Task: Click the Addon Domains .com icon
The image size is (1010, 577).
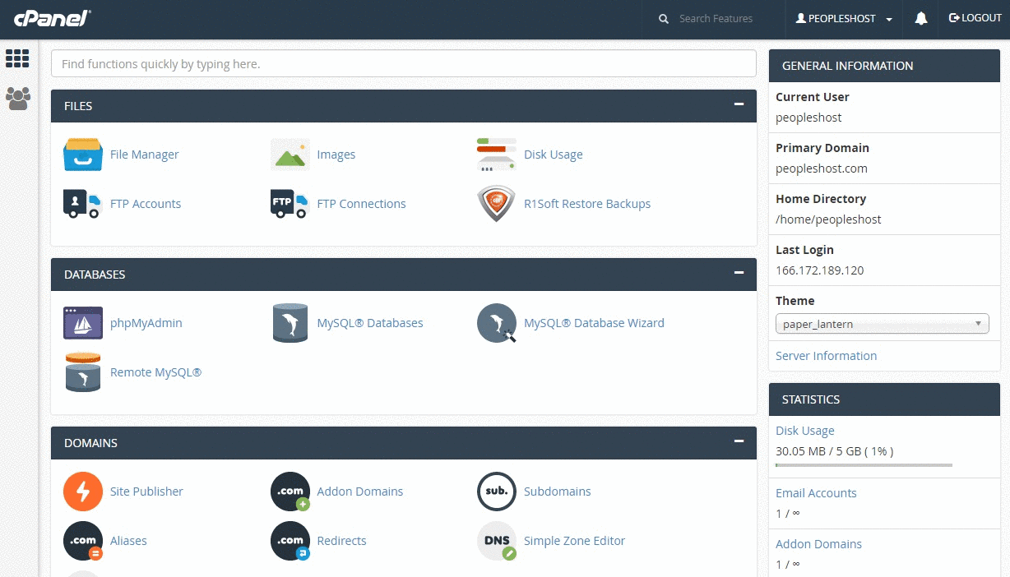Action: (290, 492)
